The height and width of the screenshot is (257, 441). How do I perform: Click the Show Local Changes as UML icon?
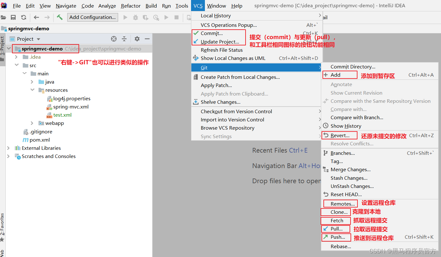(x=196, y=58)
